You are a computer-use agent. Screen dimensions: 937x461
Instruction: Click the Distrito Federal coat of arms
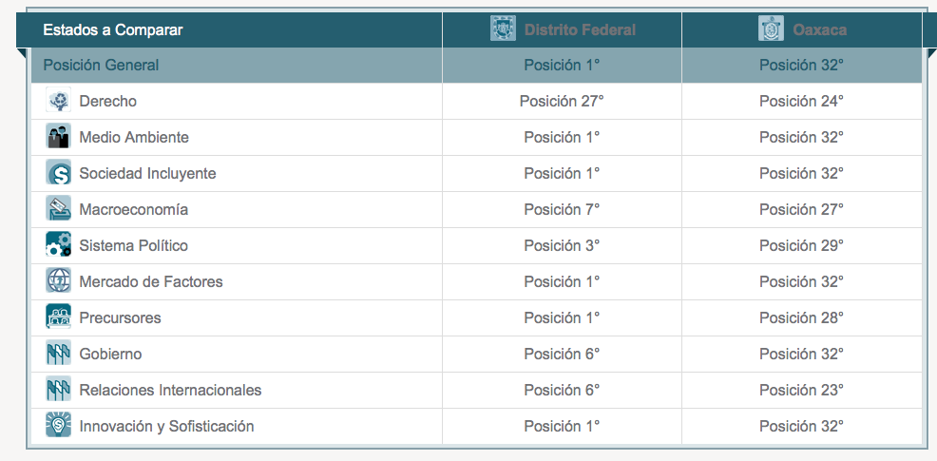[x=503, y=29]
